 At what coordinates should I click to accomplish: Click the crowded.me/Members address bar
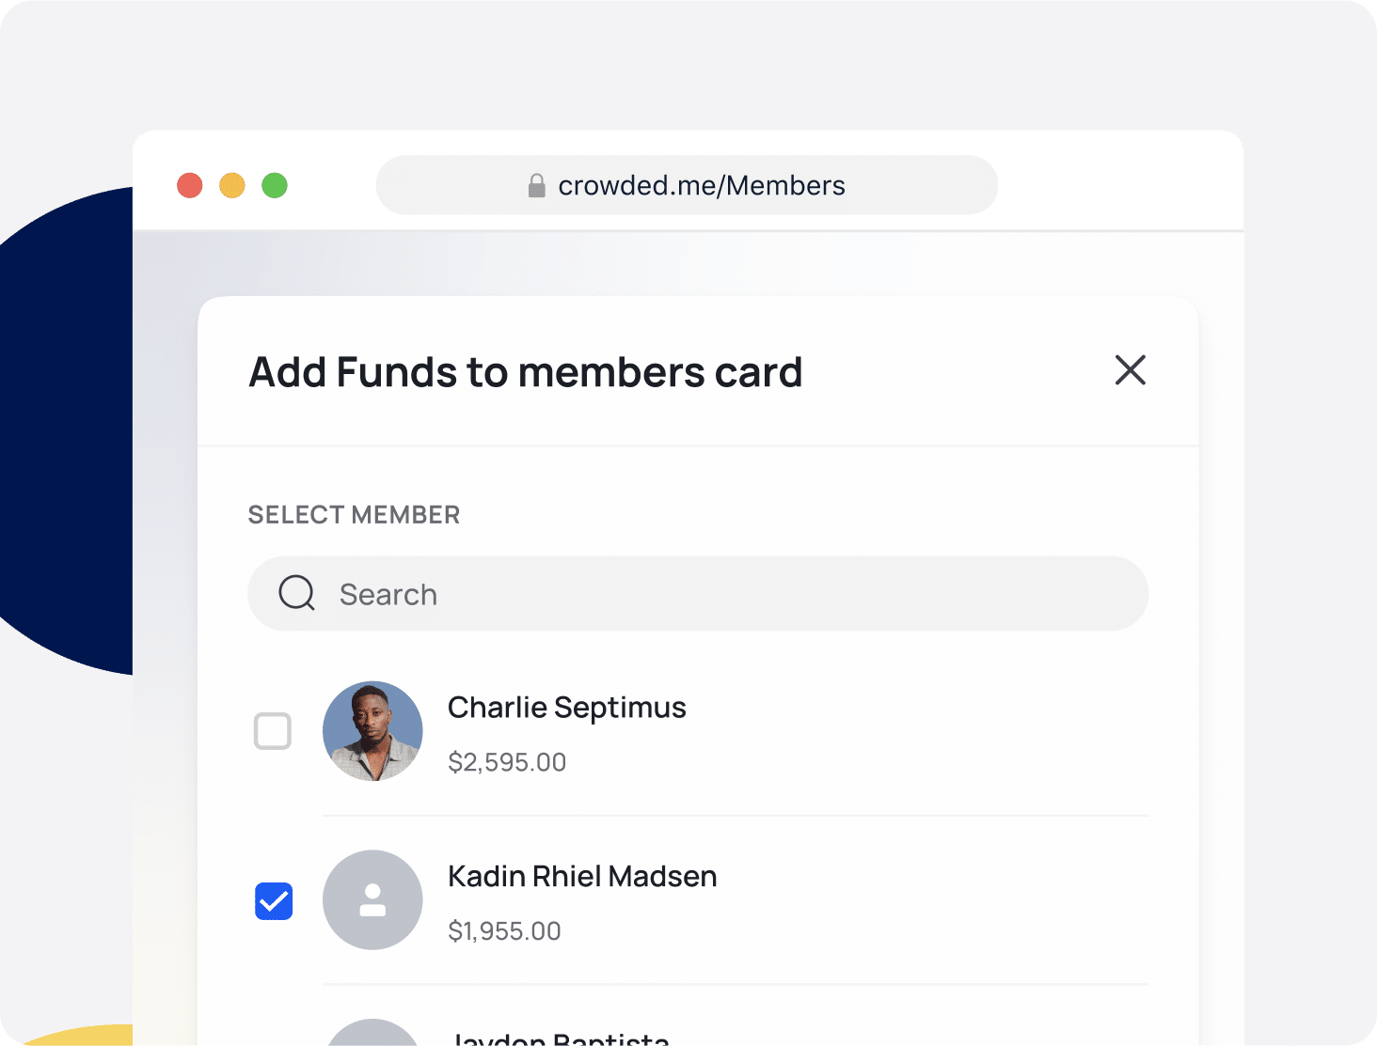687,185
